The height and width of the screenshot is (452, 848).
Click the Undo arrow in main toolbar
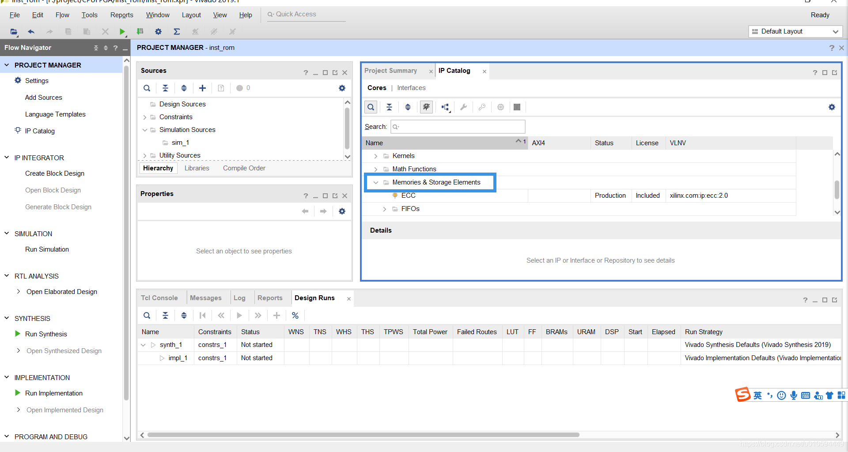pos(31,31)
